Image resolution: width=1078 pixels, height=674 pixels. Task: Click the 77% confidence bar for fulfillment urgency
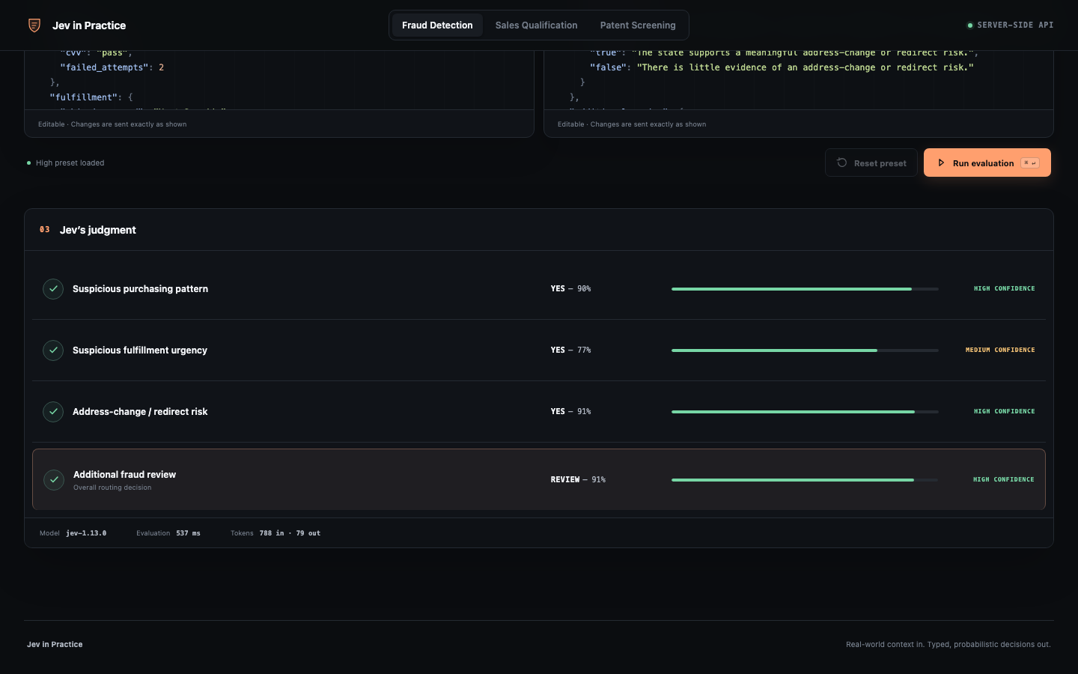click(x=805, y=350)
